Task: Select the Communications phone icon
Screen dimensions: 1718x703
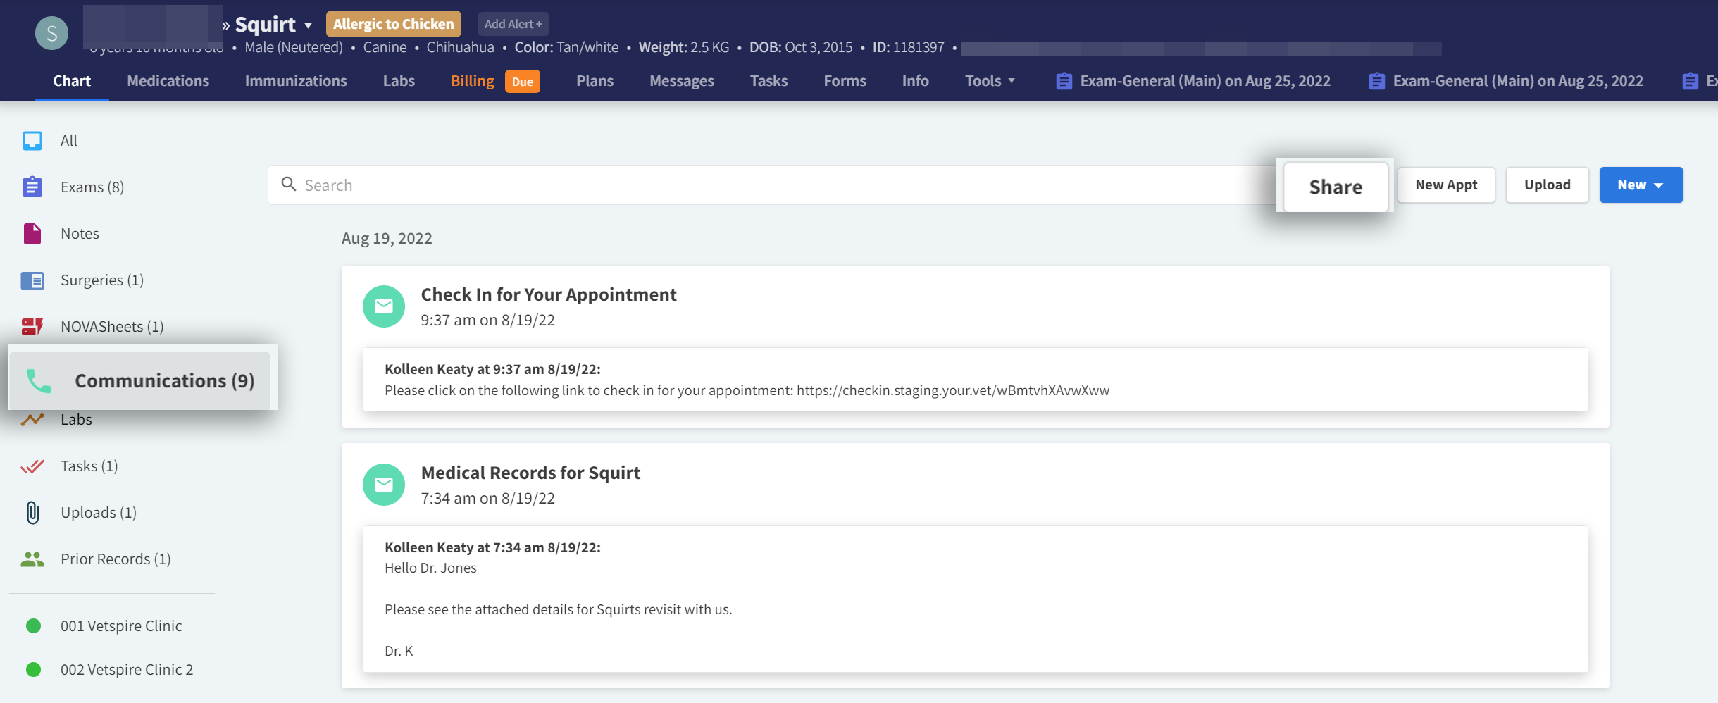Action: click(39, 380)
